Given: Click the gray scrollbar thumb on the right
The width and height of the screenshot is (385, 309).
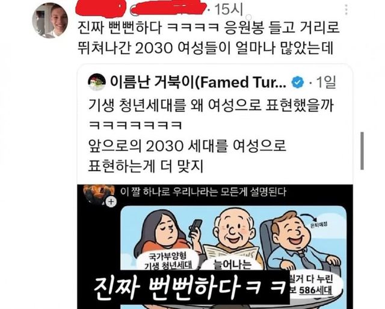Looking at the screenshot, I should point(362,151).
